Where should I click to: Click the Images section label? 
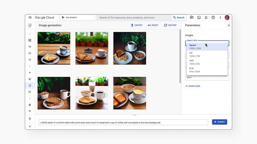[189, 35]
